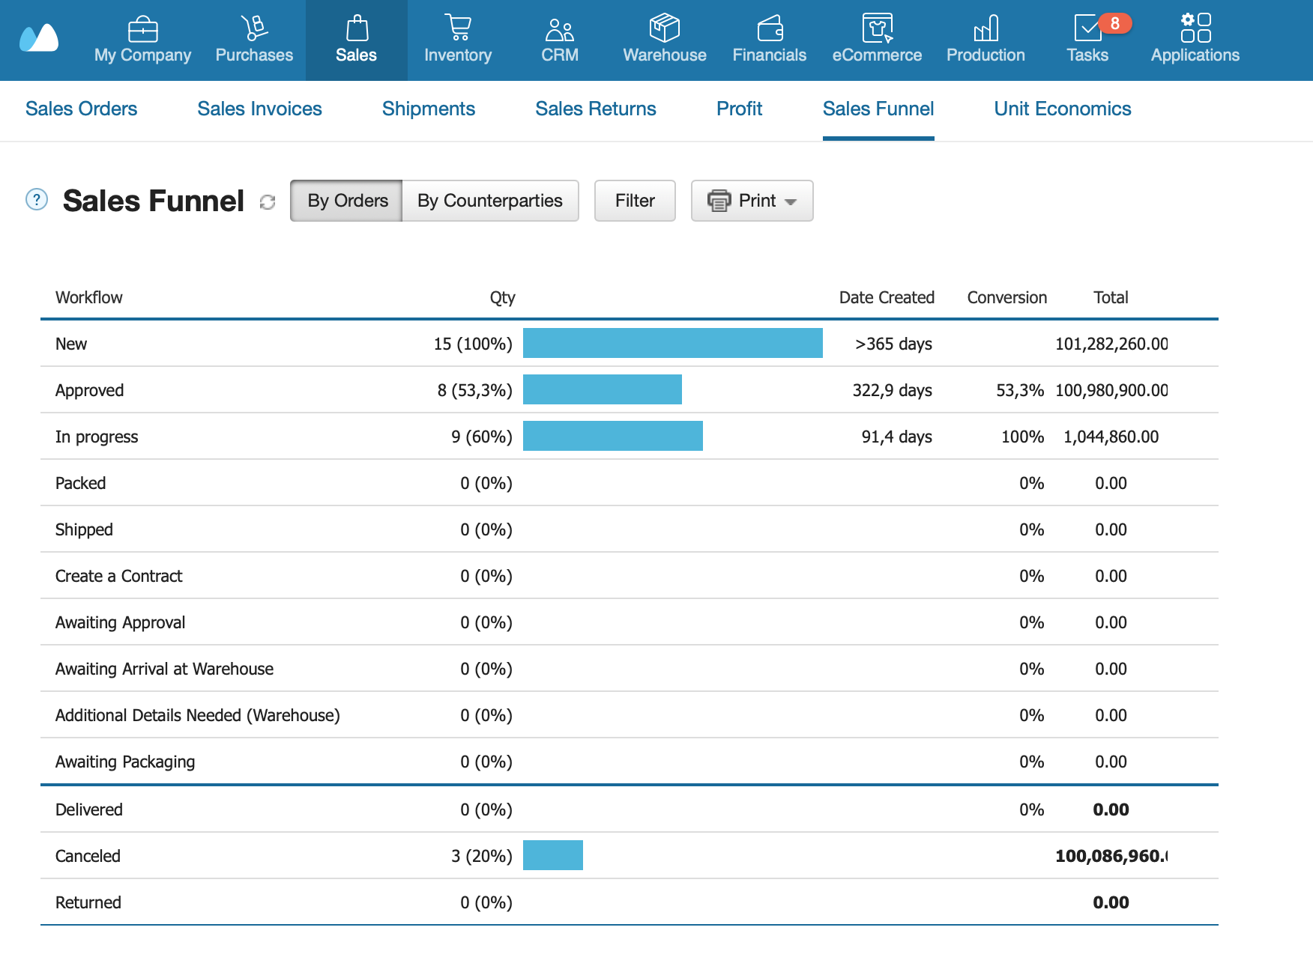1313x972 pixels.
Task: Expand the Print dropdown menu
Action: pos(752,201)
